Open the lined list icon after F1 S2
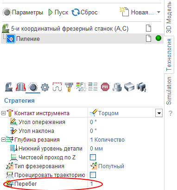177x190 pixels. (93, 87)
